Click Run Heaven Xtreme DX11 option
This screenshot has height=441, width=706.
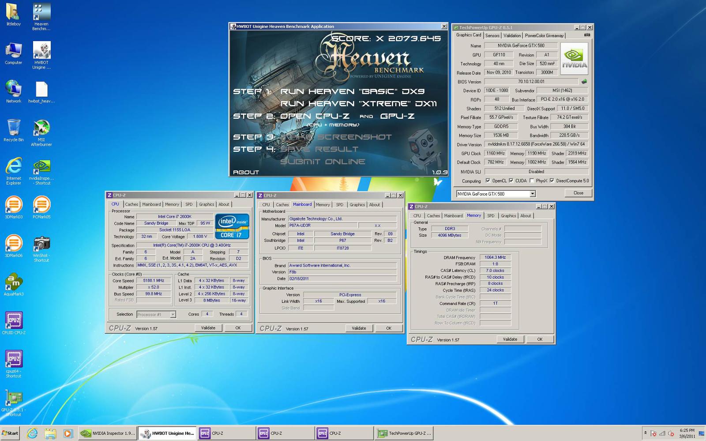(359, 104)
